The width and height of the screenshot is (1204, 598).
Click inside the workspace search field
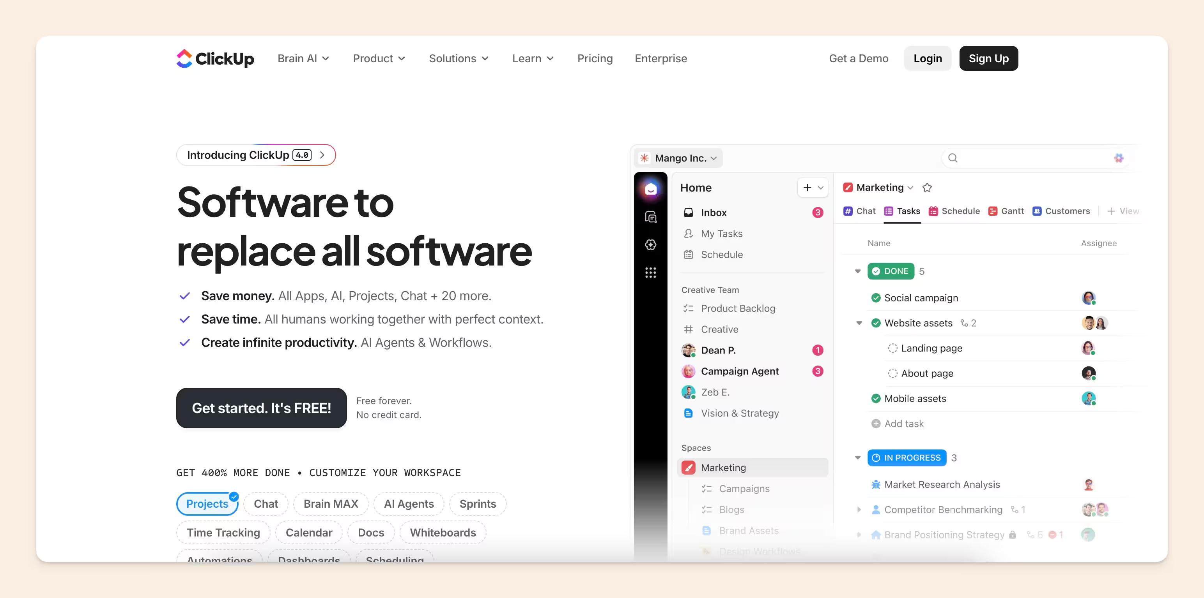point(1035,158)
